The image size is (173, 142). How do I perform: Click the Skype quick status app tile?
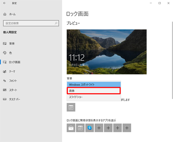pos(90,128)
